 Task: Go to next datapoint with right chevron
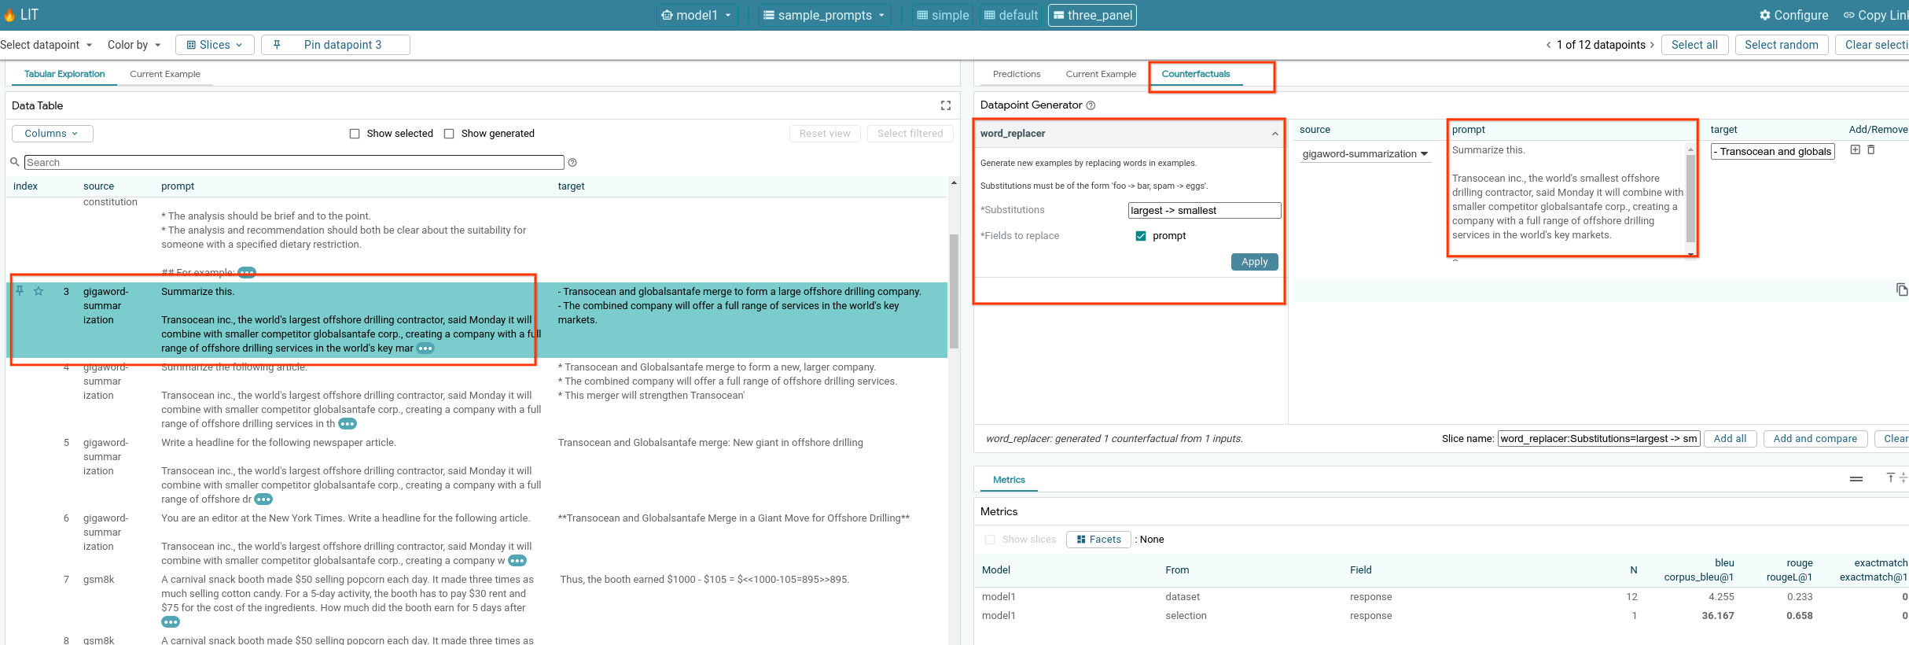pyautogui.click(x=1652, y=45)
